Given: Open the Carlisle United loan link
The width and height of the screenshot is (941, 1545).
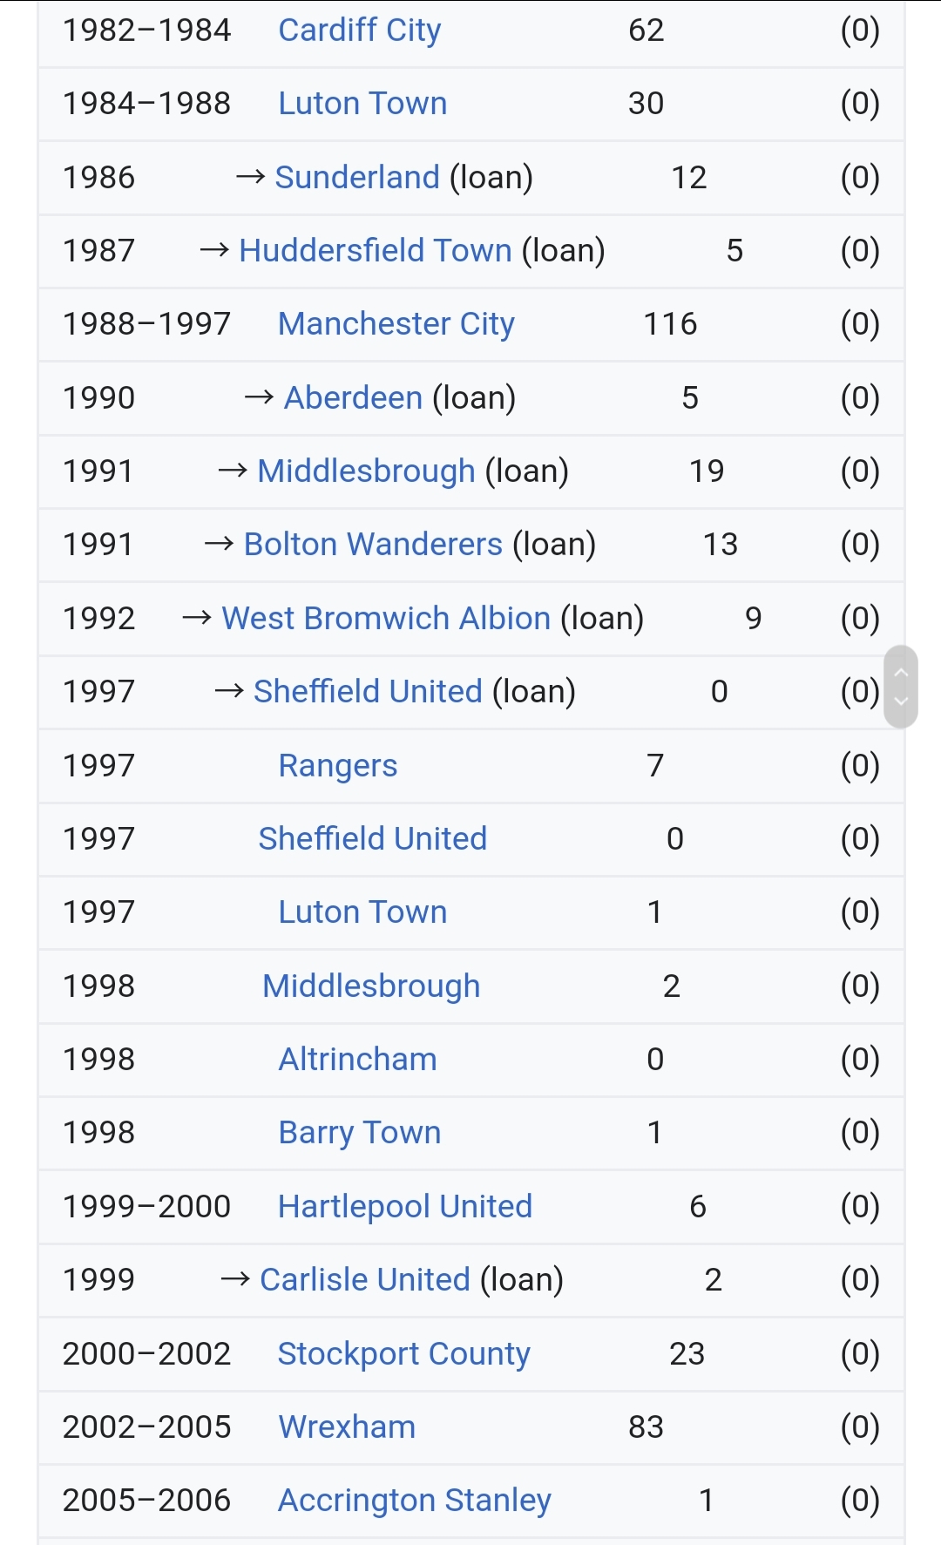Looking at the screenshot, I should (x=365, y=1280).
